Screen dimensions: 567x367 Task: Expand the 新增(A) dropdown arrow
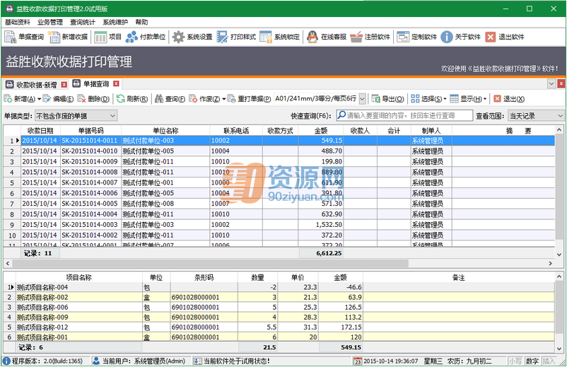39,99
